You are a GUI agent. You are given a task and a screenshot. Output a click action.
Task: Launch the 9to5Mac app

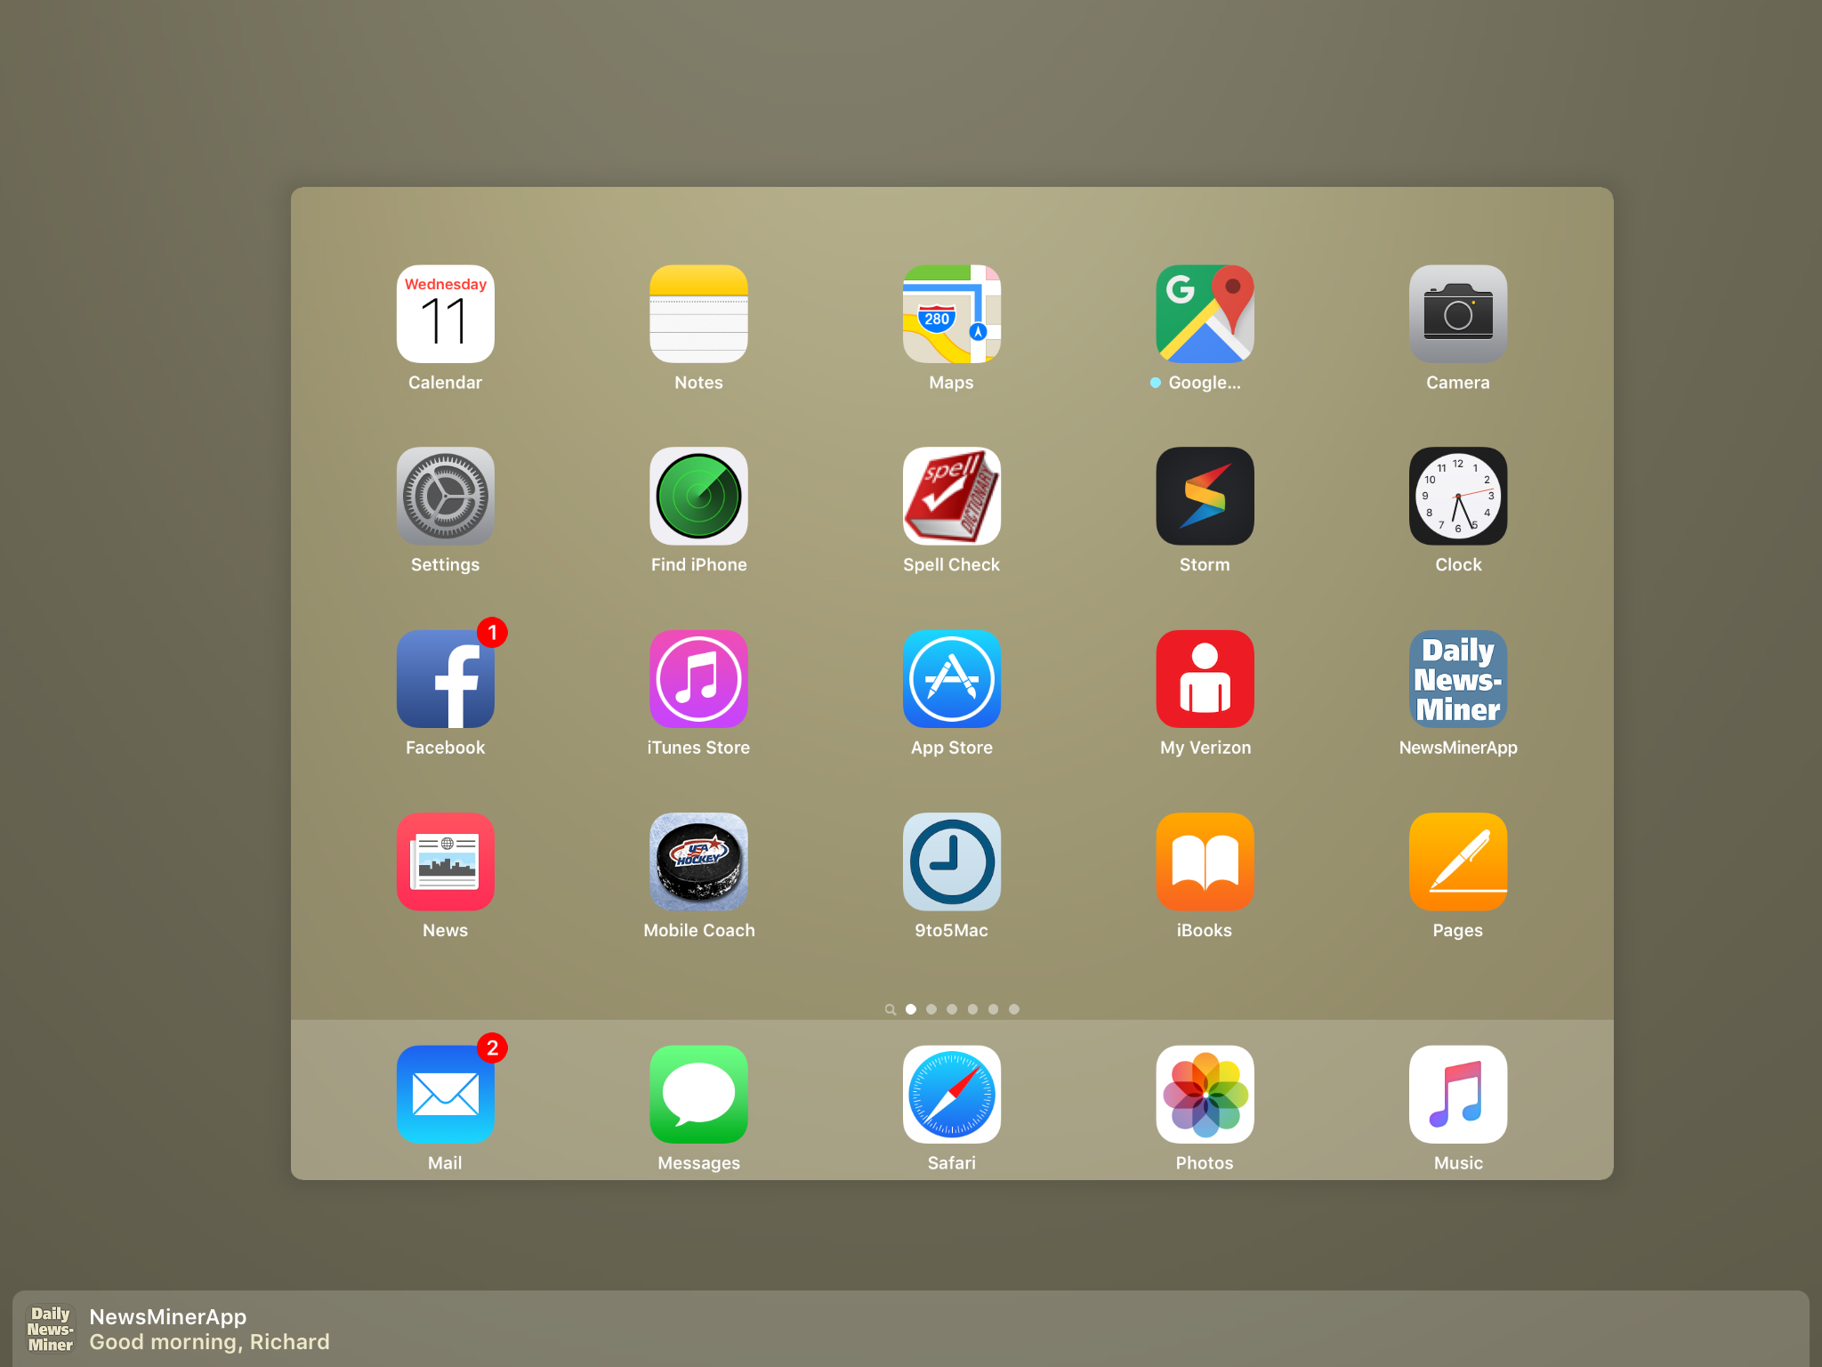(951, 861)
